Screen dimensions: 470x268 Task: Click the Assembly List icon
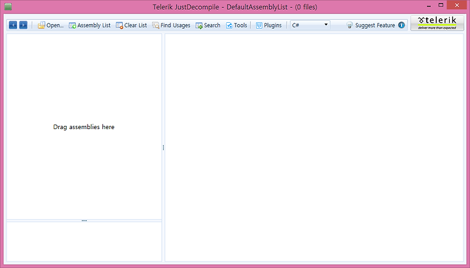[x=72, y=25]
